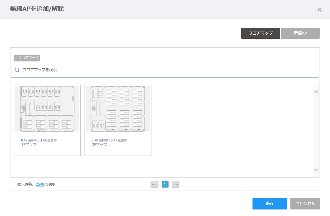
Task: Click the vertical scrollbar track of map list
Action: [316, 130]
